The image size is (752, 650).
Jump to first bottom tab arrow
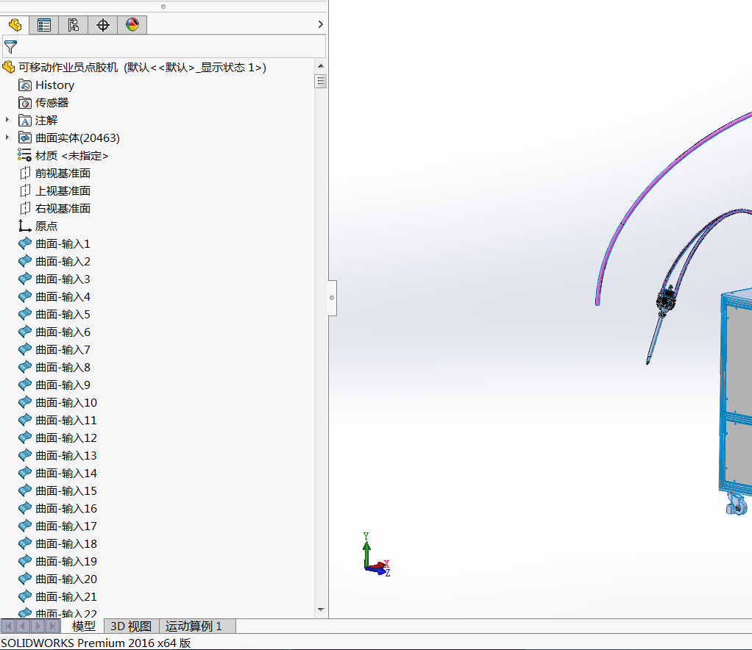[x=9, y=626]
